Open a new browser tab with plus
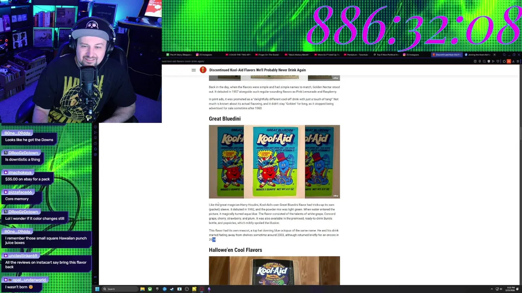The height and width of the screenshot is (293, 522). click(x=494, y=55)
